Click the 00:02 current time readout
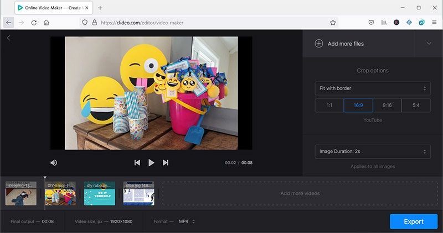 [x=230, y=162]
